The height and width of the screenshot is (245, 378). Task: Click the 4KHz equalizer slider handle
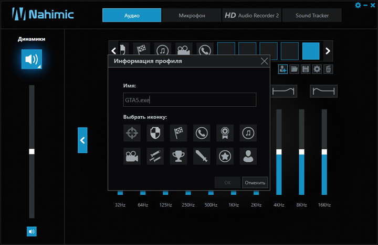pos(279,152)
